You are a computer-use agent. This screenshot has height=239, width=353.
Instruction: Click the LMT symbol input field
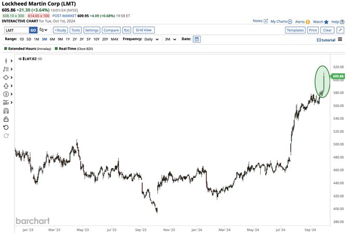17,30
